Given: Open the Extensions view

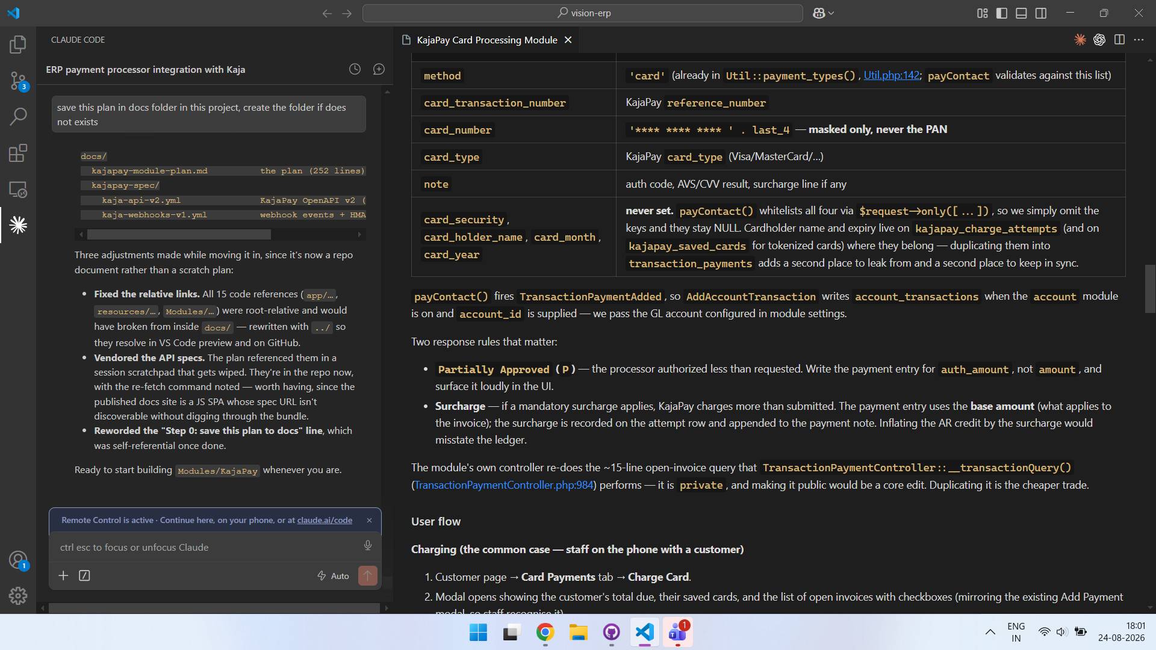Looking at the screenshot, I should pos(18,153).
